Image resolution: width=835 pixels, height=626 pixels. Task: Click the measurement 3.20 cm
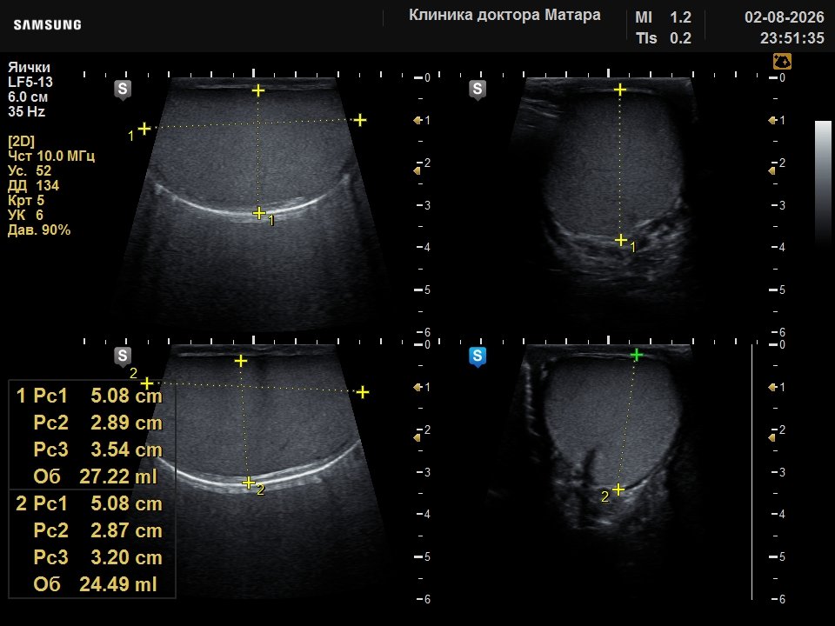(x=126, y=557)
